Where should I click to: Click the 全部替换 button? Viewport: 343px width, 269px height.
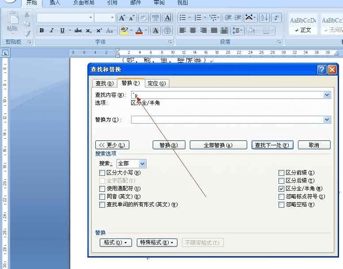click(x=219, y=145)
